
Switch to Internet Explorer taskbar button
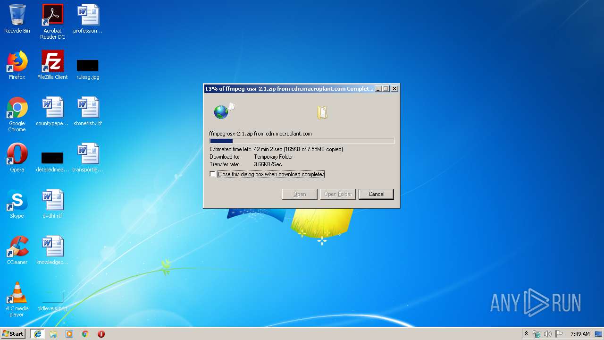(37, 334)
